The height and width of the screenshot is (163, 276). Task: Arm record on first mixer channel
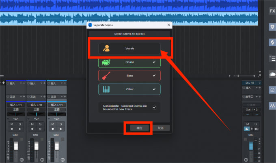12,129
